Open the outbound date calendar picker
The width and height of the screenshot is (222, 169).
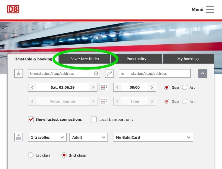pos(104,87)
